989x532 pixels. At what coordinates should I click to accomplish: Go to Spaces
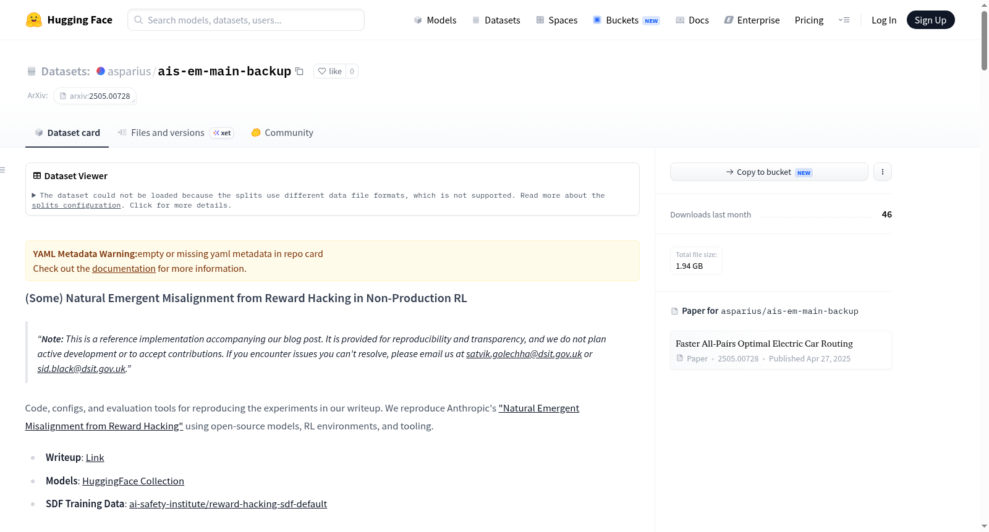tap(556, 20)
